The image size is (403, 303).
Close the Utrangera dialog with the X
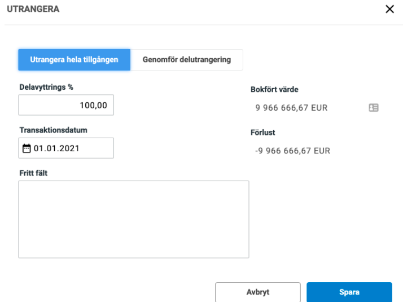click(x=389, y=9)
